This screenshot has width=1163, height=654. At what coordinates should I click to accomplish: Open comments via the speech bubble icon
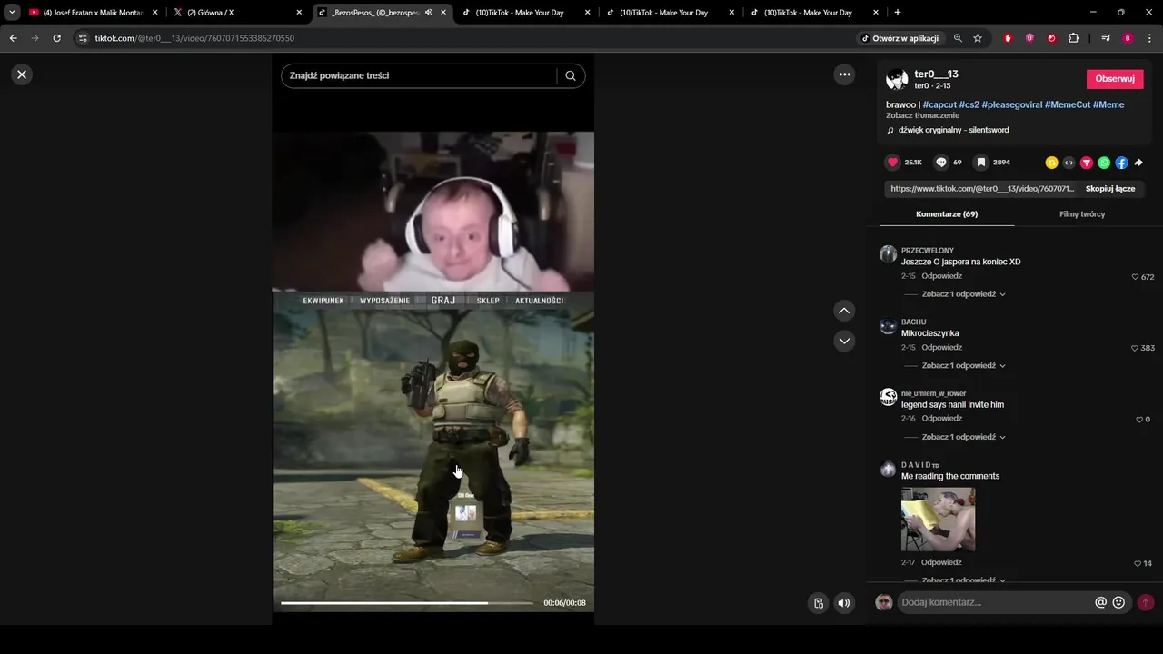click(941, 163)
